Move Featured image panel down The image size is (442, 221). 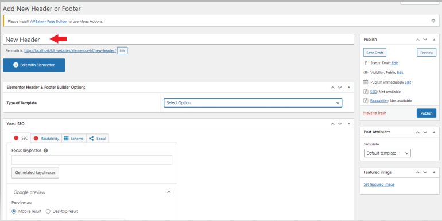tap(425, 172)
